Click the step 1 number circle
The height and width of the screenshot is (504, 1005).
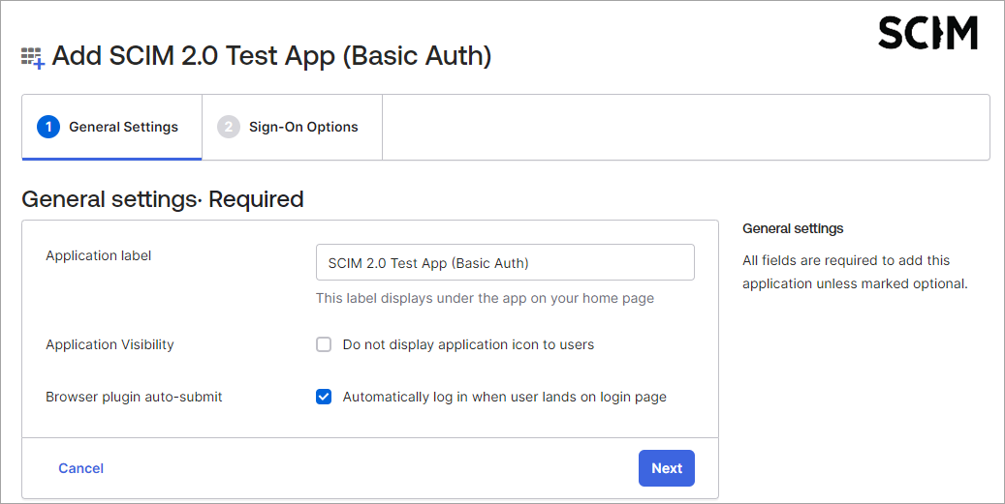[x=48, y=127]
